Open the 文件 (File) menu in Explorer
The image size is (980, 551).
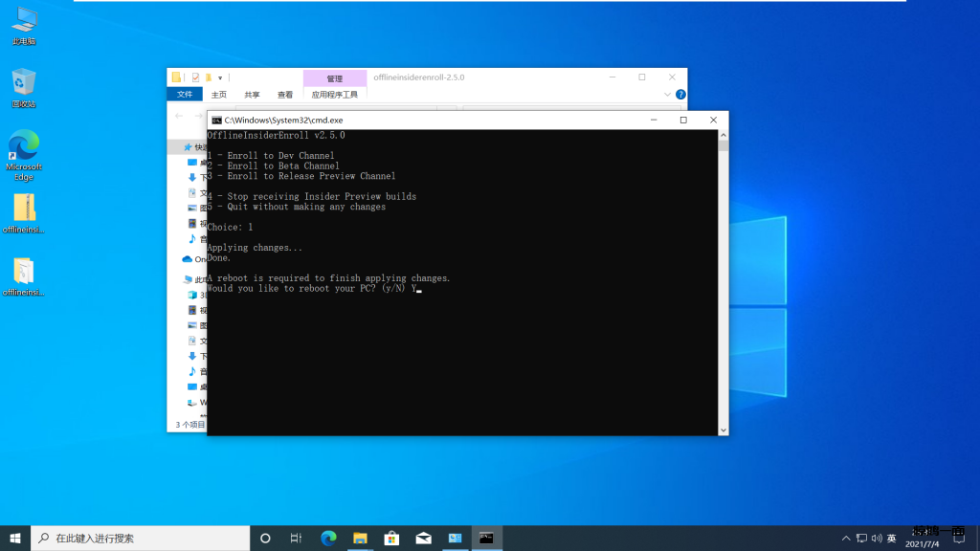pyautogui.click(x=185, y=95)
